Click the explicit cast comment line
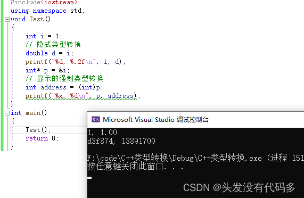 point(64,79)
